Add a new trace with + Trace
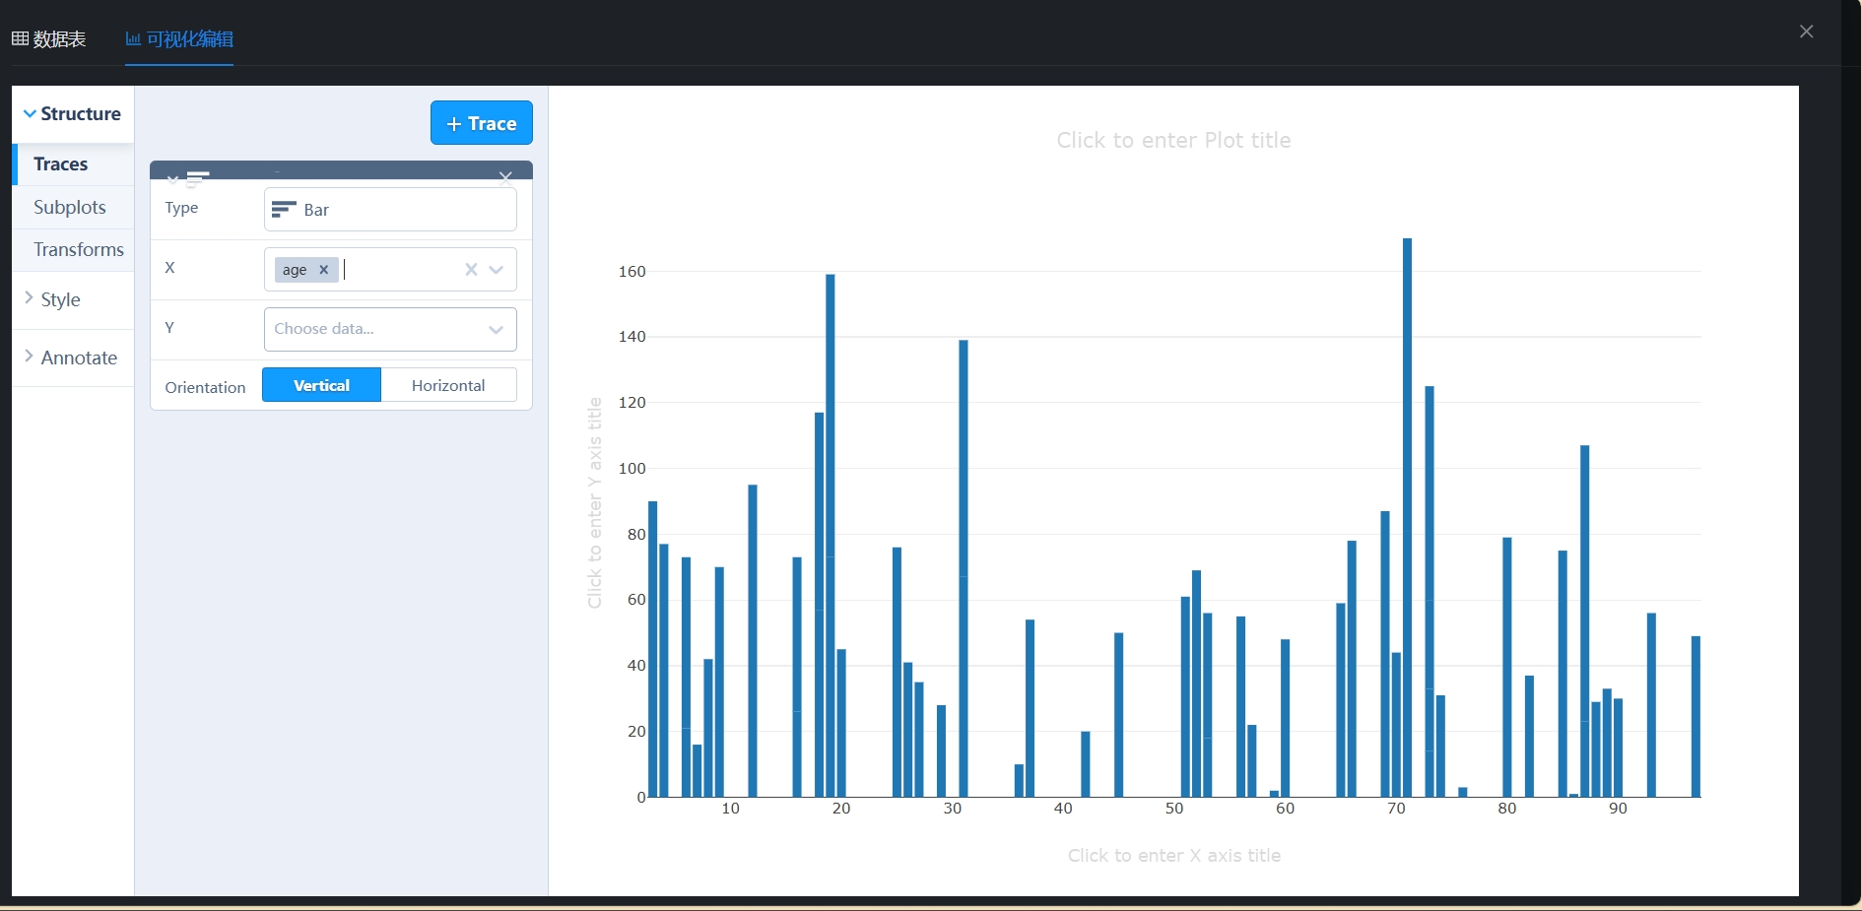The height and width of the screenshot is (911, 1862). tap(482, 123)
